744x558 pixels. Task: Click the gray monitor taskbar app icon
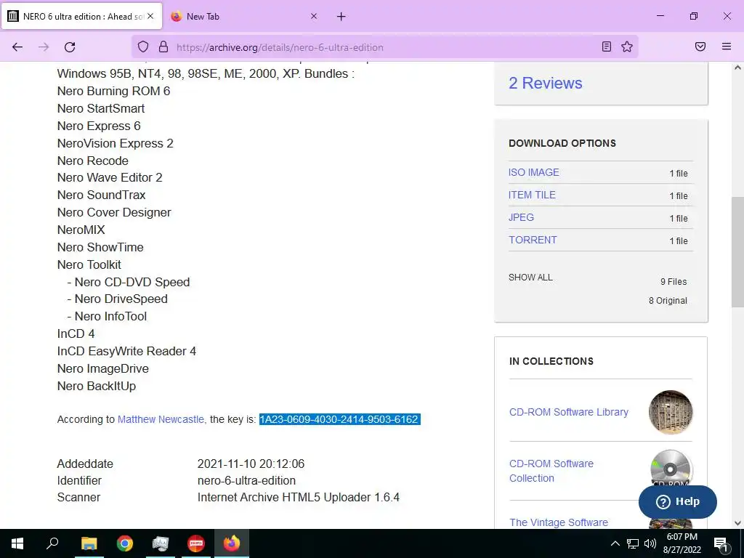point(161,543)
